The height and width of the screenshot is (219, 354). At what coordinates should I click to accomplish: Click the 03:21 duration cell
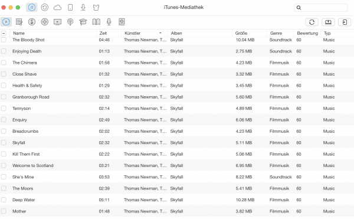pos(104,165)
